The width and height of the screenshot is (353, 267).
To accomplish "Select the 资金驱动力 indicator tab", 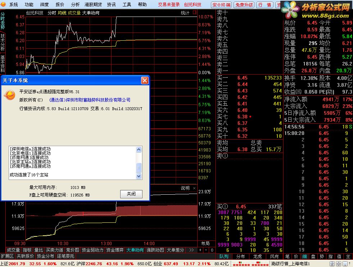I will tap(92, 250).
